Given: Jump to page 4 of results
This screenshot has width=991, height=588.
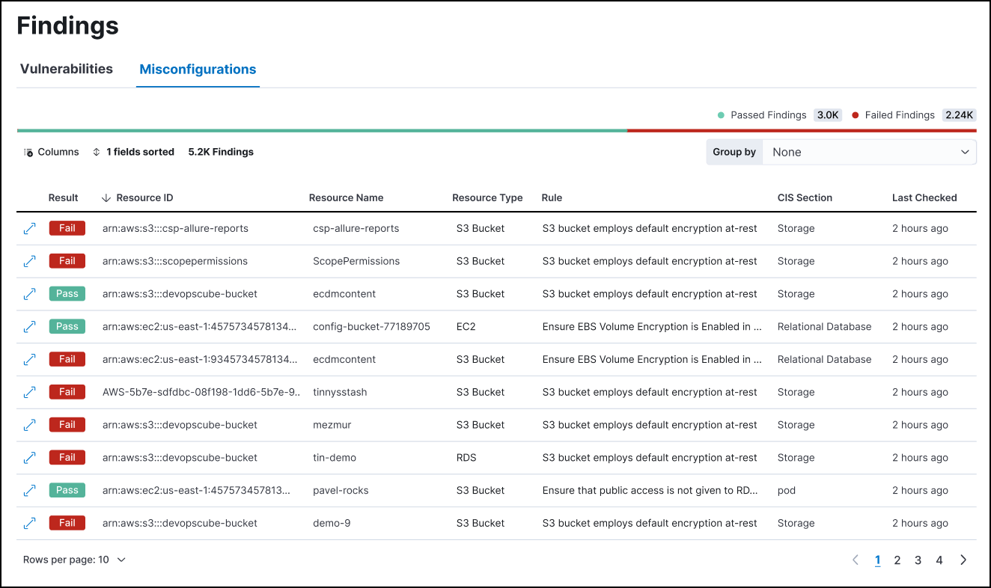Looking at the screenshot, I should point(939,560).
